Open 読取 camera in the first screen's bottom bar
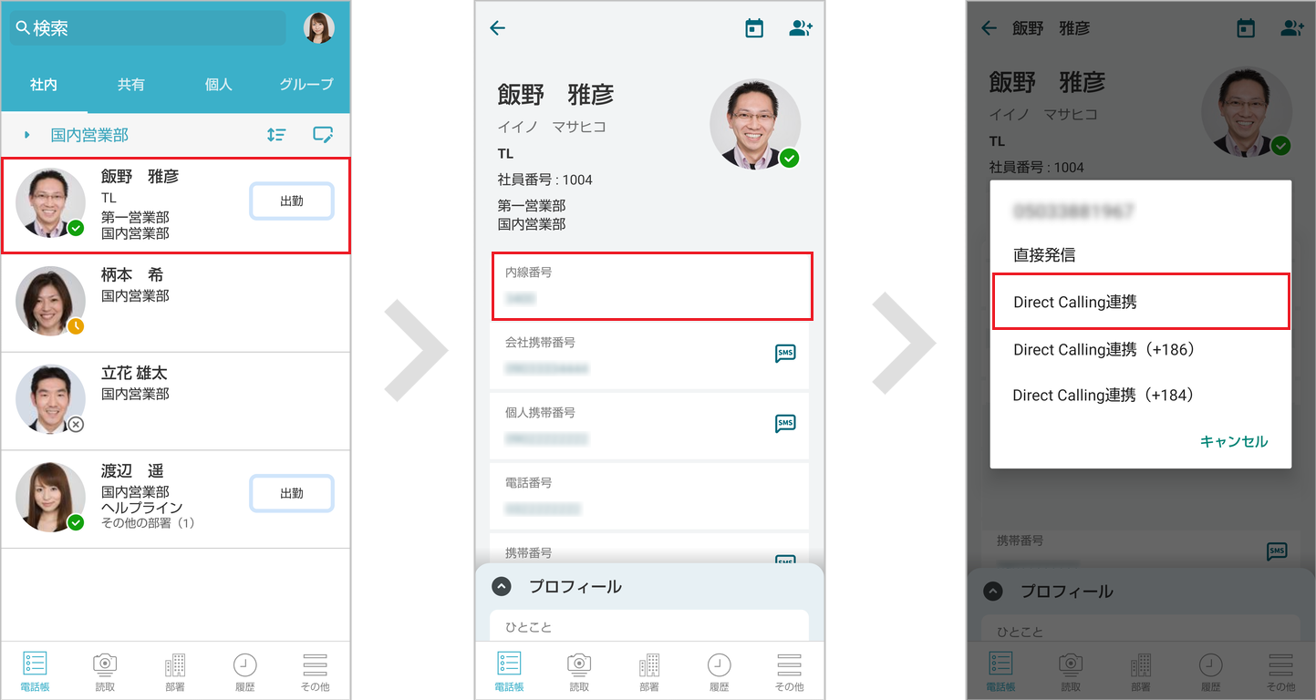This screenshot has height=700, width=1316. tap(105, 672)
